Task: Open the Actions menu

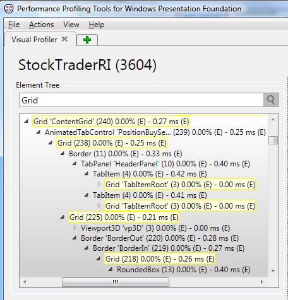Action: 42,25
